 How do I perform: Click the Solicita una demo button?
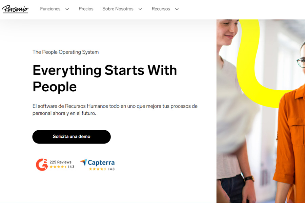[x=72, y=137]
